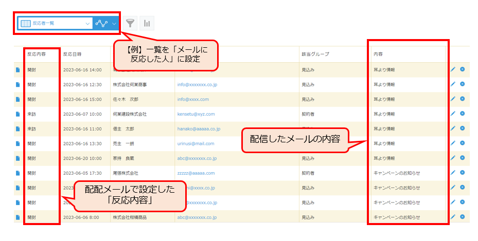Select the 借主 太郎 name cell

123,129
